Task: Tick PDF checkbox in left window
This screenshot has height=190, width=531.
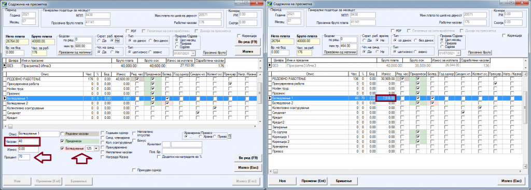Action: [128, 31]
